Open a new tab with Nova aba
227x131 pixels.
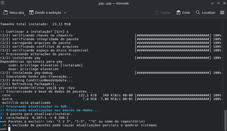pyautogui.click(x=13, y=12)
